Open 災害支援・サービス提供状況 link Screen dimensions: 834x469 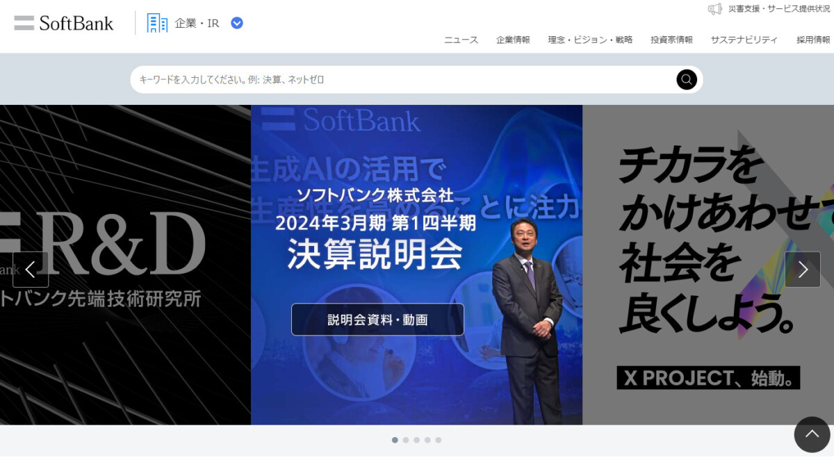click(779, 9)
